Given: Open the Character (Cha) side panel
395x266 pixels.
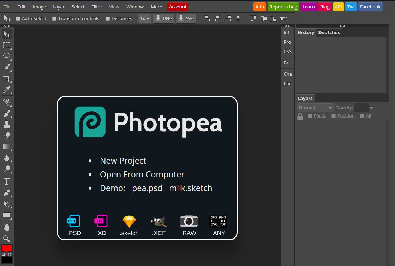Looking at the screenshot, I should [287, 74].
